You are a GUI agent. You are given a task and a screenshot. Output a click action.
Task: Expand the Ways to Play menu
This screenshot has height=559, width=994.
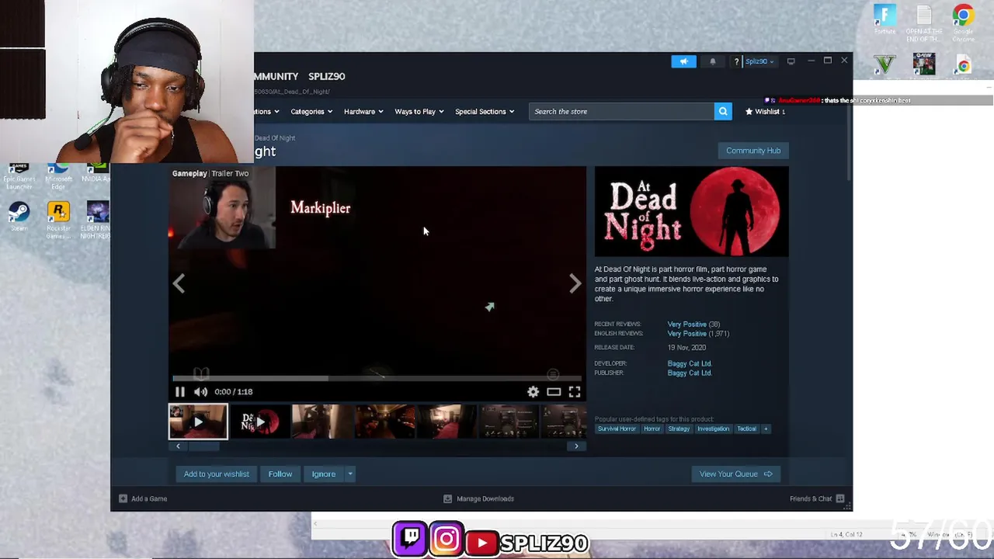point(419,111)
